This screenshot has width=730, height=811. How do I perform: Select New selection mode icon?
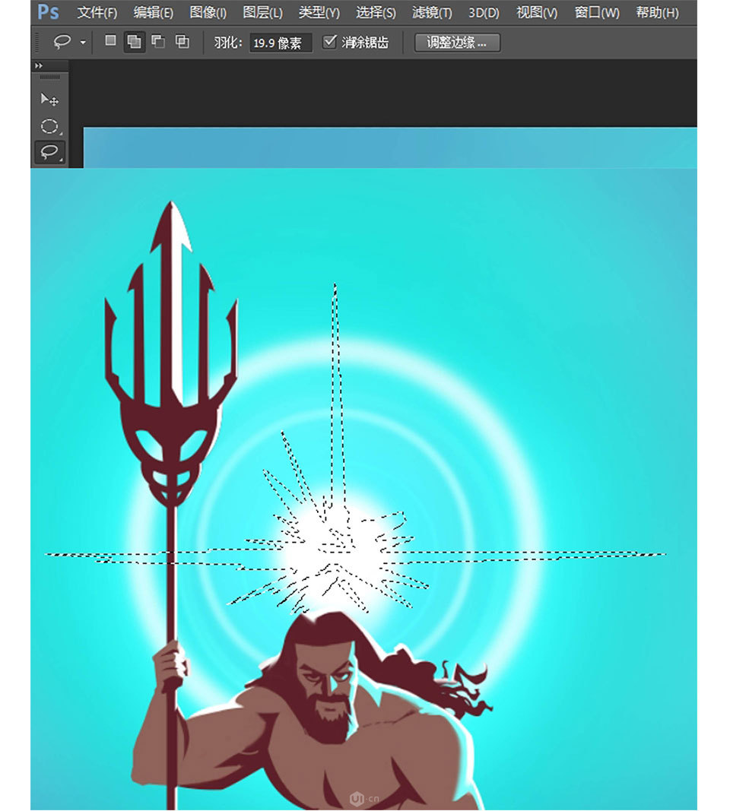[110, 41]
